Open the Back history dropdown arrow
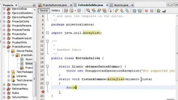The height and width of the screenshot is (100, 178). tap(75, 11)
